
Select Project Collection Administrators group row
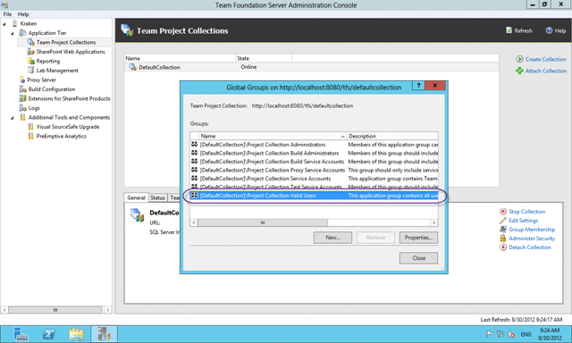pos(314,145)
